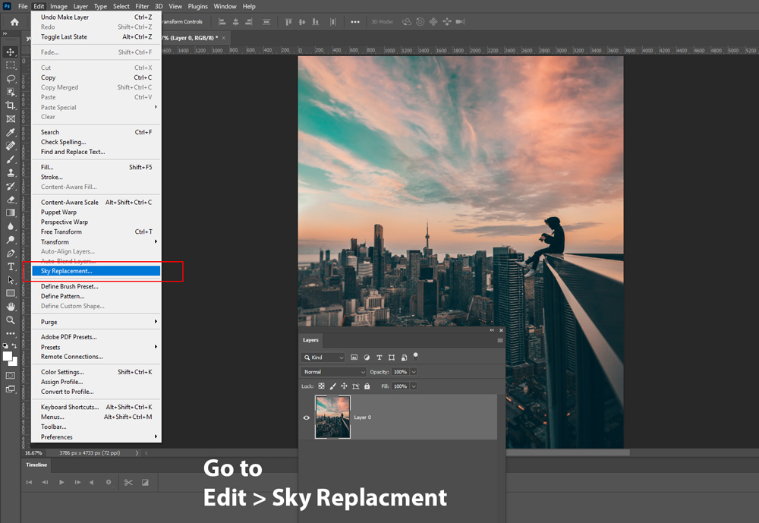Select the Horizontal Type tool

coord(11,266)
